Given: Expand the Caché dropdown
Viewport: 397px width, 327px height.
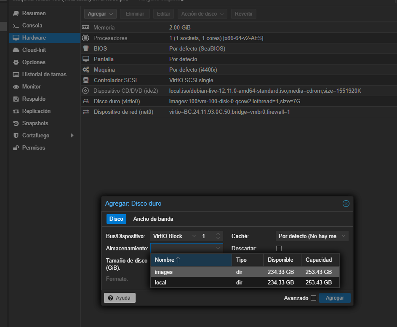Looking at the screenshot, I should (344, 236).
